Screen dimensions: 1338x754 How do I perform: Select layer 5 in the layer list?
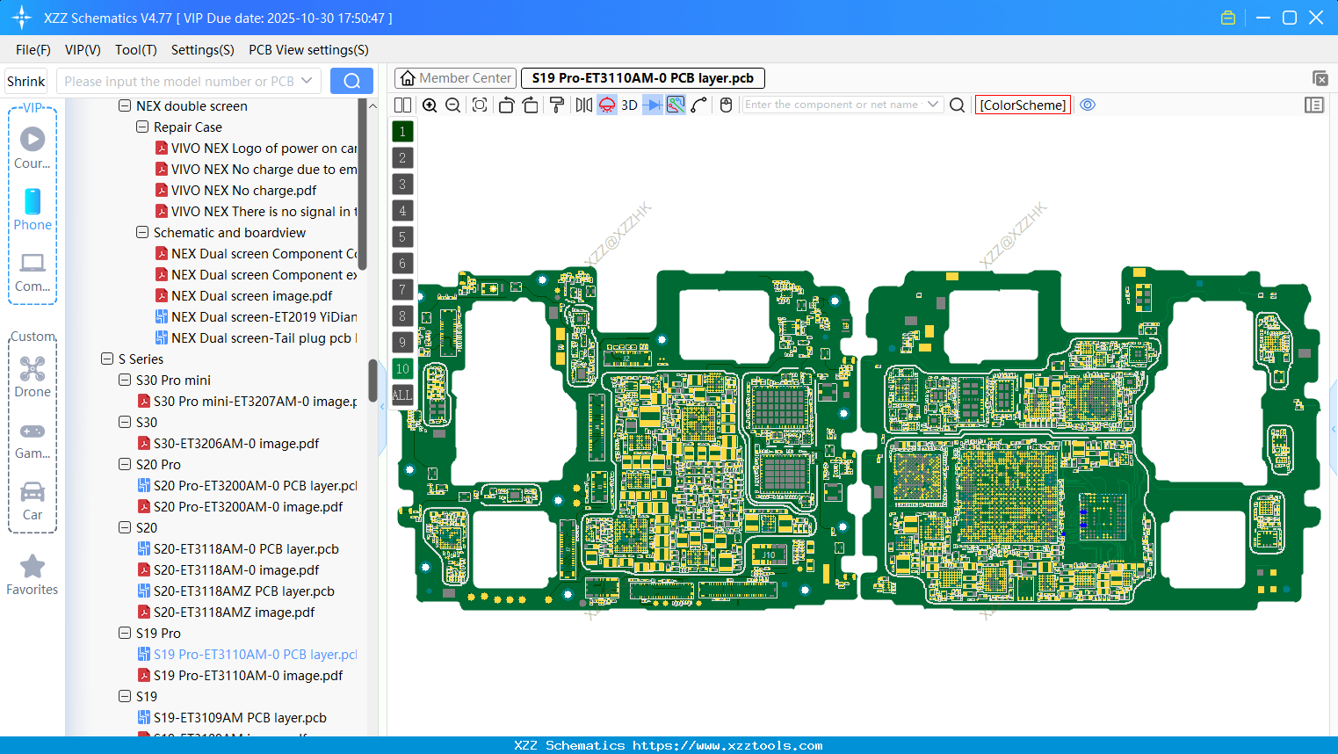(x=402, y=236)
